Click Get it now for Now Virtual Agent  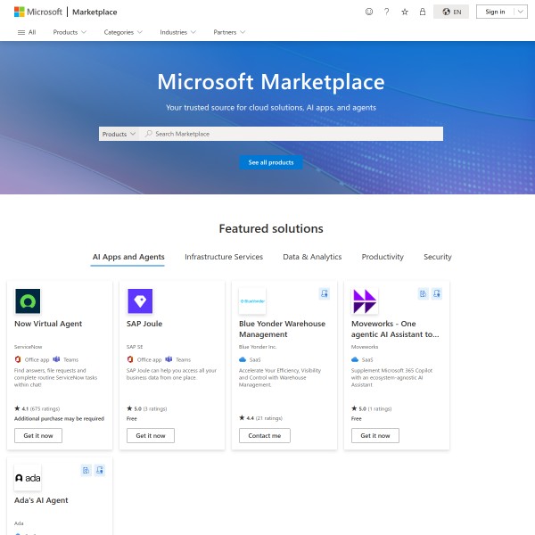[38, 436]
